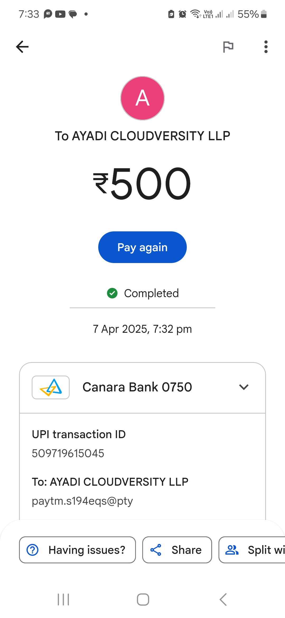Open the three-dot overflow menu
This screenshot has width=285, height=618.
click(266, 47)
